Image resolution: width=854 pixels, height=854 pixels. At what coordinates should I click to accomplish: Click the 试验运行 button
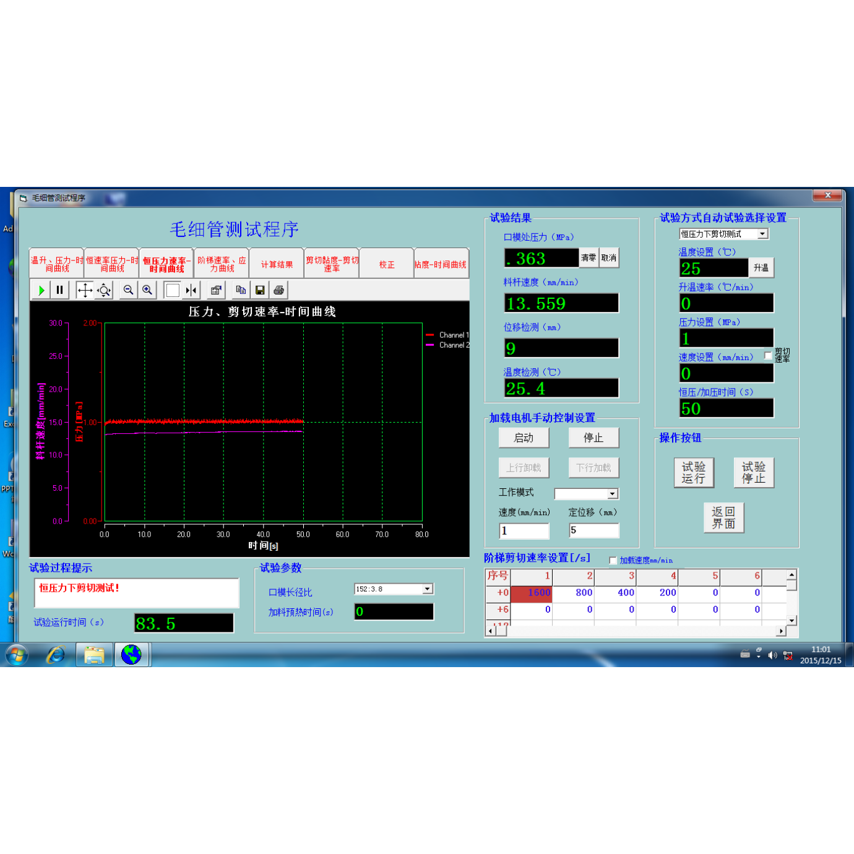(x=694, y=473)
